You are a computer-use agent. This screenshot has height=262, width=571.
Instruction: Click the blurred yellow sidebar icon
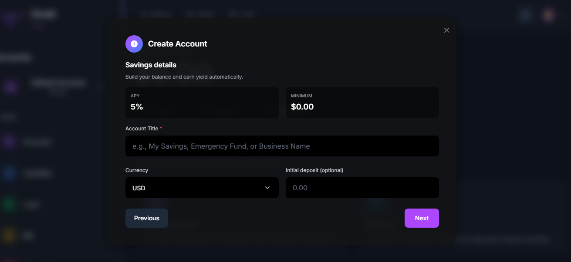(x=10, y=235)
